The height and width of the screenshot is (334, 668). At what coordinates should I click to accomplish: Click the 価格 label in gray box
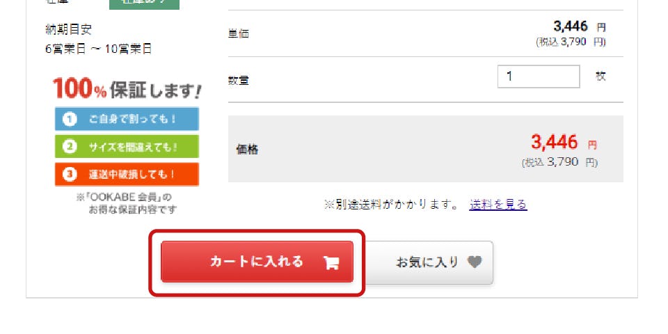247,150
